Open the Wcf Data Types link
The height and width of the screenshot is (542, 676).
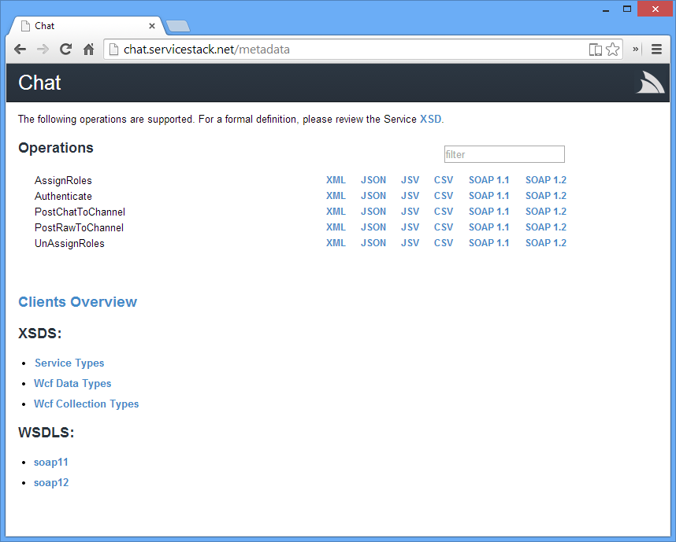tap(72, 383)
